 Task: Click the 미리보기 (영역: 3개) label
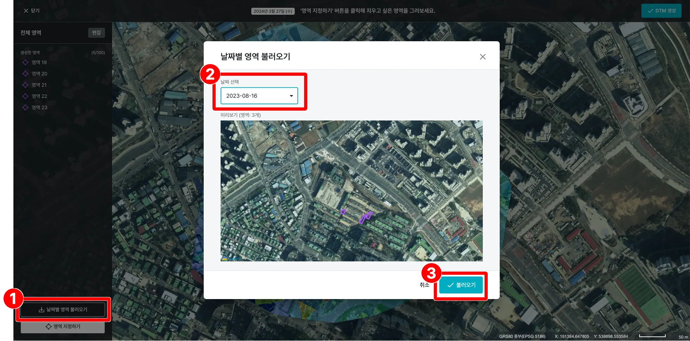tap(241, 115)
